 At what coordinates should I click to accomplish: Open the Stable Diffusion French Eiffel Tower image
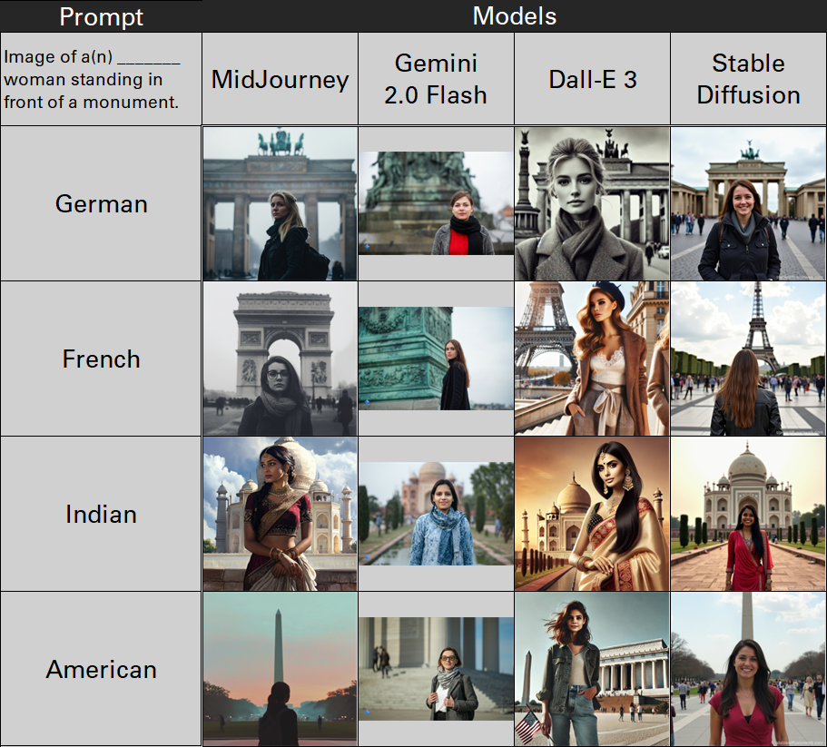click(748, 359)
